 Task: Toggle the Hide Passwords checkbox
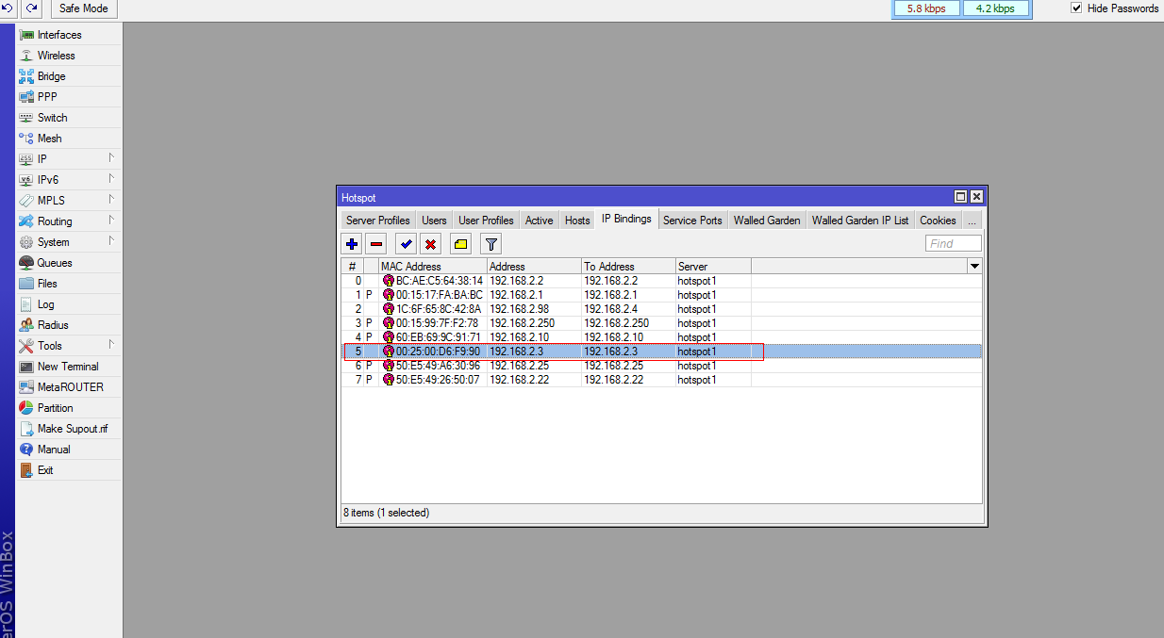click(1076, 8)
